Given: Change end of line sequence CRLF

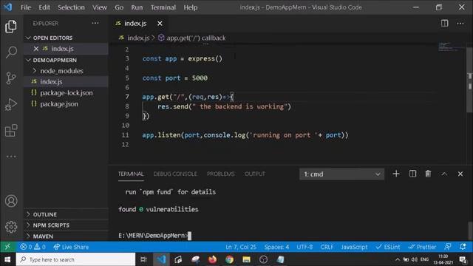Looking at the screenshot, I should (x=327, y=247).
